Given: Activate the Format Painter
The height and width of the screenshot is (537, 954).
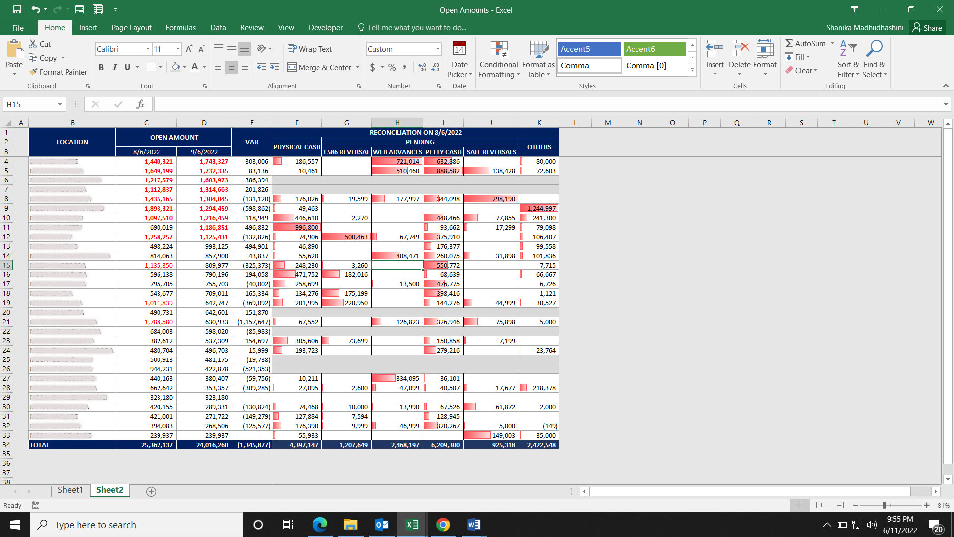Looking at the screenshot, I should coord(58,72).
